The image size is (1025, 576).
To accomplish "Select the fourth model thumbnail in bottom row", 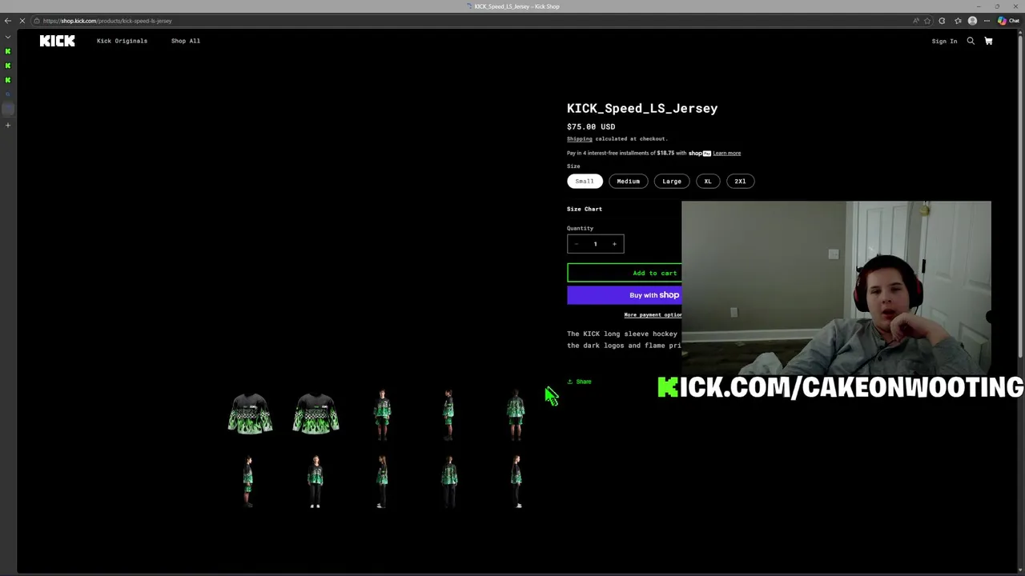I will pos(449,482).
